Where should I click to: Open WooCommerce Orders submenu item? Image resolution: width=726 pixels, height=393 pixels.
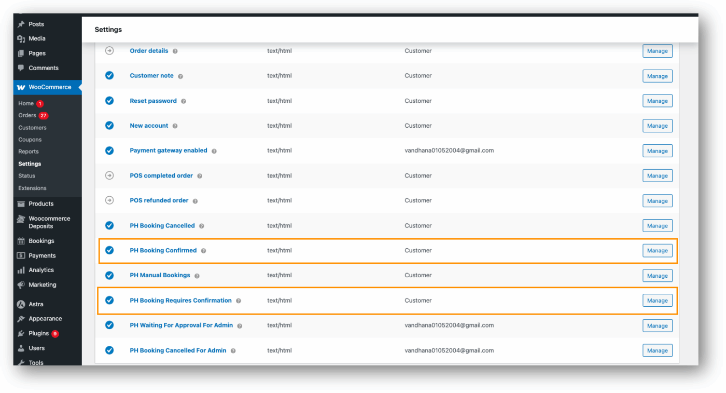click(27, 115)
